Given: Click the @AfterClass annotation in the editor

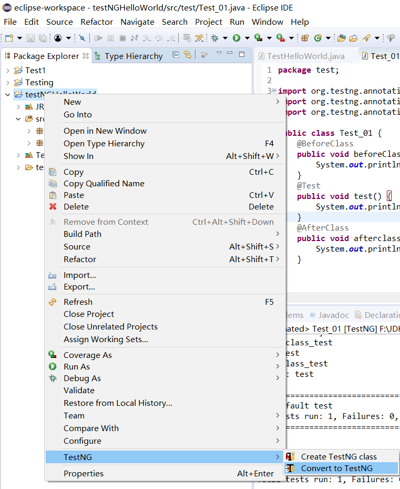Looking at the screenshot, I should pos(323,228).
